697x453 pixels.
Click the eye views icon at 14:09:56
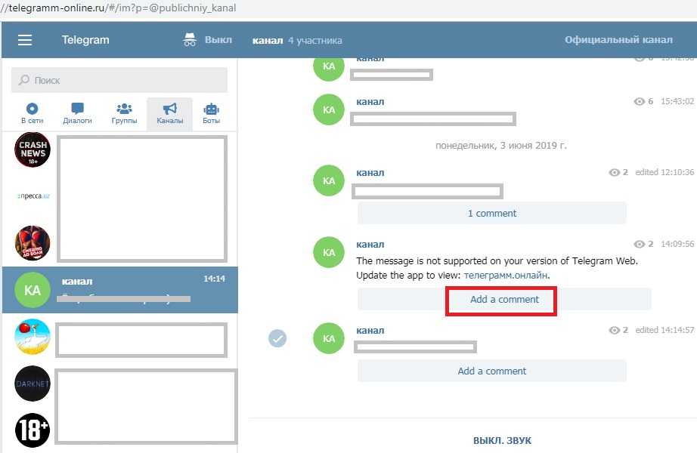coord(639,245)
